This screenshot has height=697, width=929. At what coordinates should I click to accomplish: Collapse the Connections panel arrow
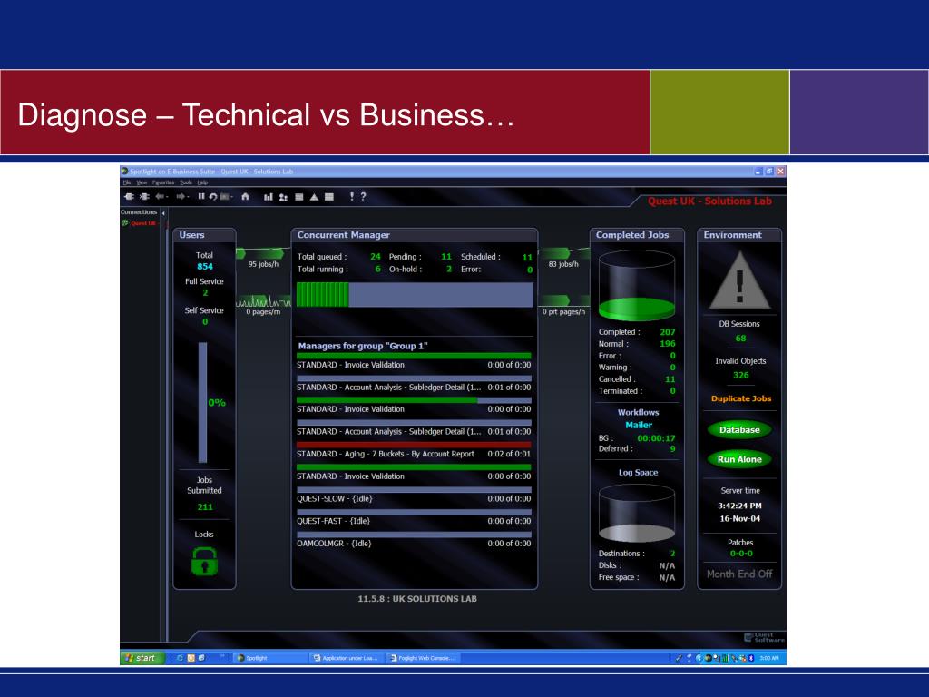tap(163, 212)
